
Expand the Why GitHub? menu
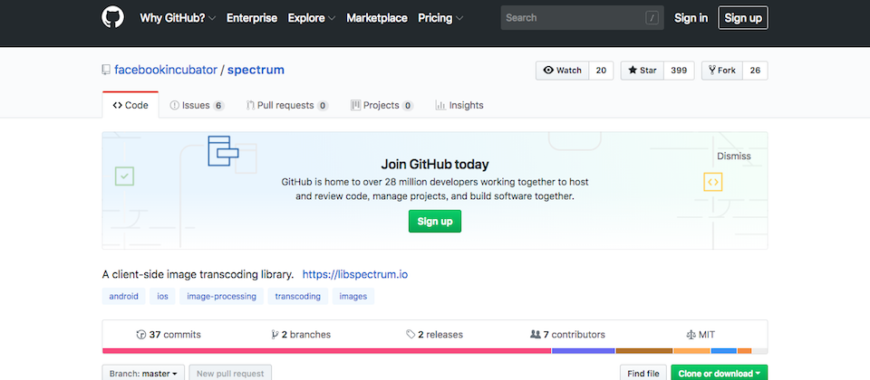pos(177,18)
